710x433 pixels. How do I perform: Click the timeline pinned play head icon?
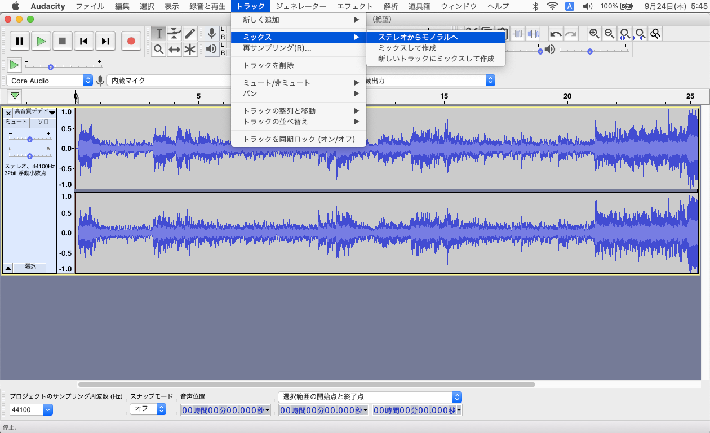(x=15, y=96)
